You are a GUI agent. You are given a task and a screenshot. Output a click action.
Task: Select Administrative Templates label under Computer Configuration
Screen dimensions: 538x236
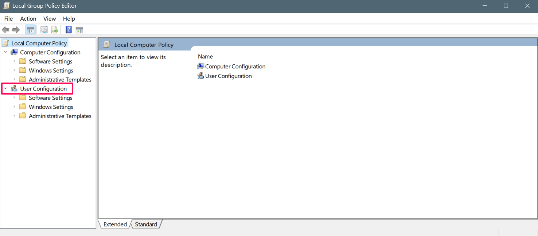[x=60, y=80]
